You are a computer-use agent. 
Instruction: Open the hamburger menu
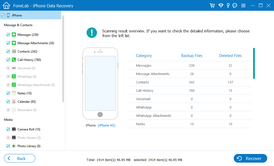coord(243,5)
